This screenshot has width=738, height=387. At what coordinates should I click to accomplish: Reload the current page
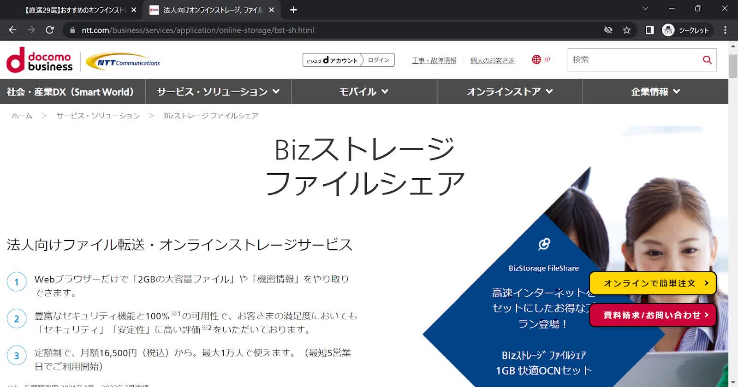[x=50, y=30]
